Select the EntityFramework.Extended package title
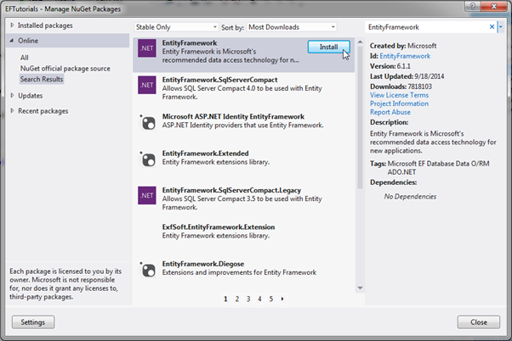512x341 pixels. [x=205, y=154]
